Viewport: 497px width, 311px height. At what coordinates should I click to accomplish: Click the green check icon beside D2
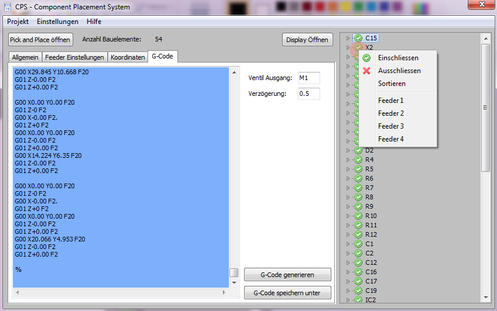358,150
